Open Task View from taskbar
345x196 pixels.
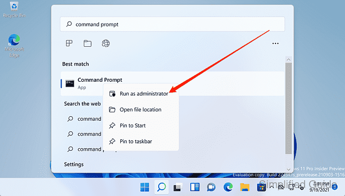[x=178, y=187]
